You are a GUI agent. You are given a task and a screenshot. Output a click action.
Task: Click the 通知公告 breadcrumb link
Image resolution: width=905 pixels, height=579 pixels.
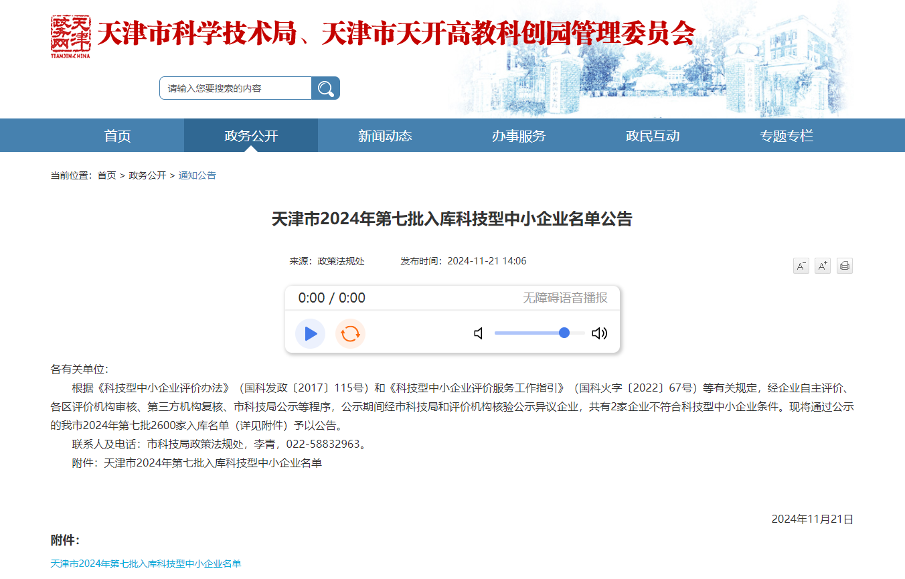(x=197, y=175)
